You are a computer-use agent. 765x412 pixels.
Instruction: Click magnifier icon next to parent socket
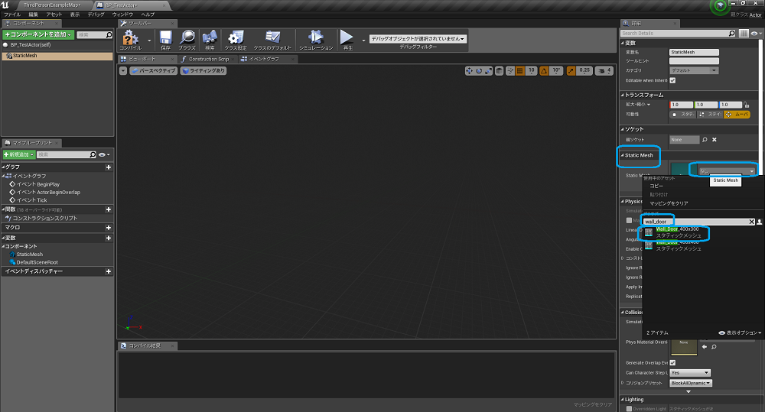click(x=705, y=139)
